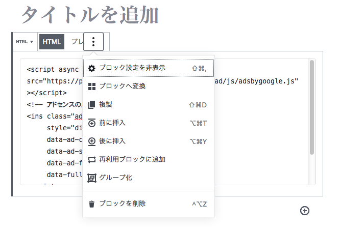Screen dimensions: 340x231
Task: Choose 後に挿入 menu entry
Action: (x=149, y=141)
